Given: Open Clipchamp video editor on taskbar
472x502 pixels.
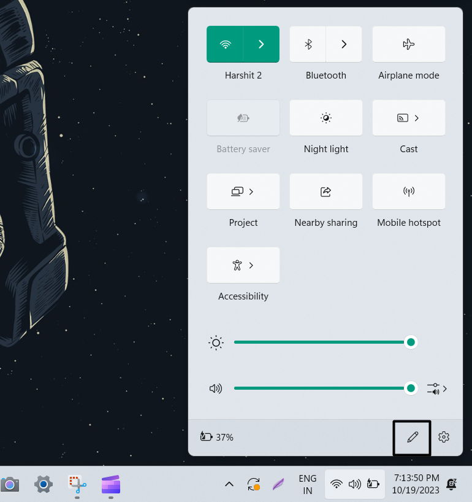Looking at the screenshot, I should tap(111, 484).
